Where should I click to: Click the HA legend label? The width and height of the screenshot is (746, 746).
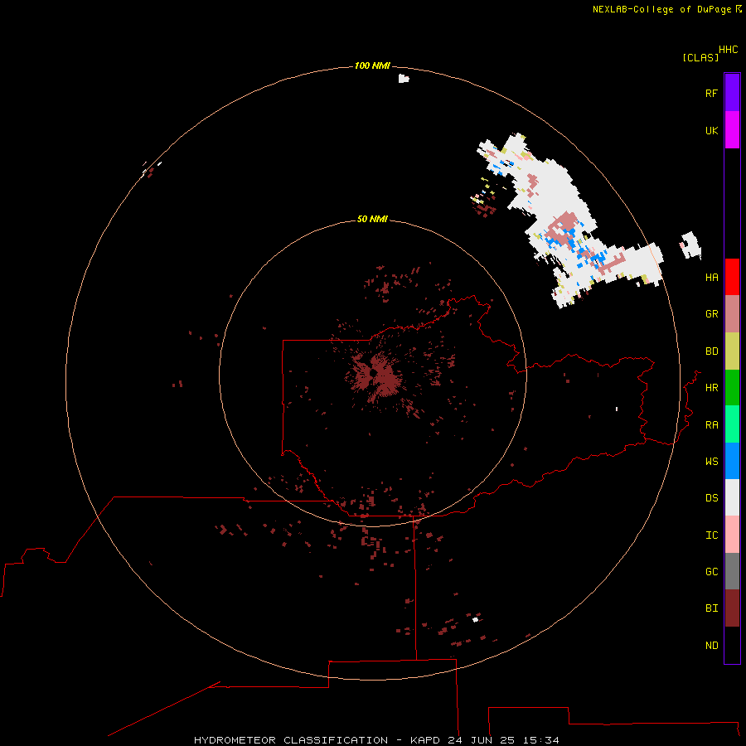coord(712,278)
